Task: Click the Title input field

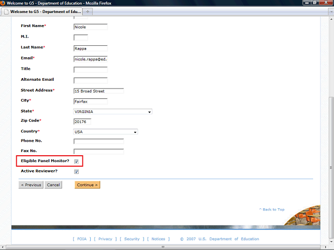Action: pos(90,70)
